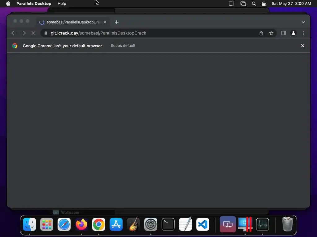This screenshot has width=317, height=237.
Task: Go back to the previous page
Action: point(14,33)
